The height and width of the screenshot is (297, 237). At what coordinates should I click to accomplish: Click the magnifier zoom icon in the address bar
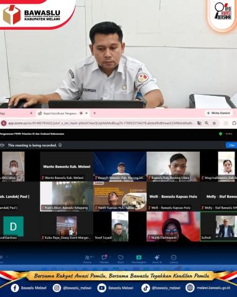coord(207,123)
